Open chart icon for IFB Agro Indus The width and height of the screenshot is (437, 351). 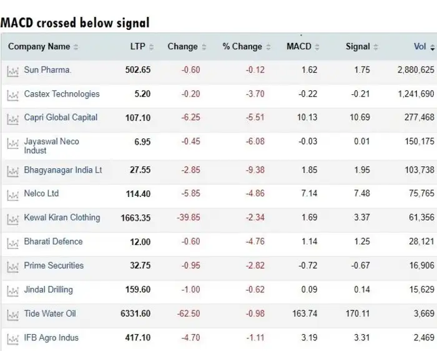(12, 339)
